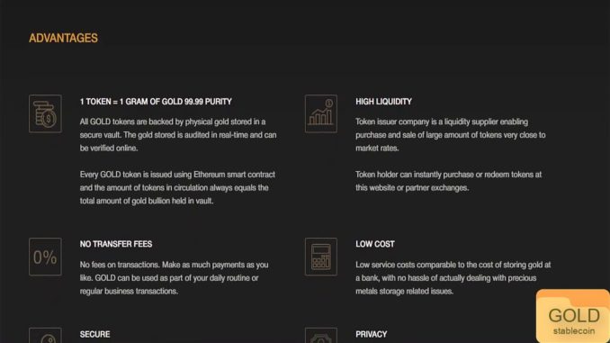Click the Ethereum smart contract paragraph
Screen dimensions: 610x343
point(177,187)
